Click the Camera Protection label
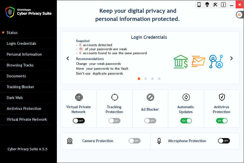244x163 pixels. click(98, 141)
